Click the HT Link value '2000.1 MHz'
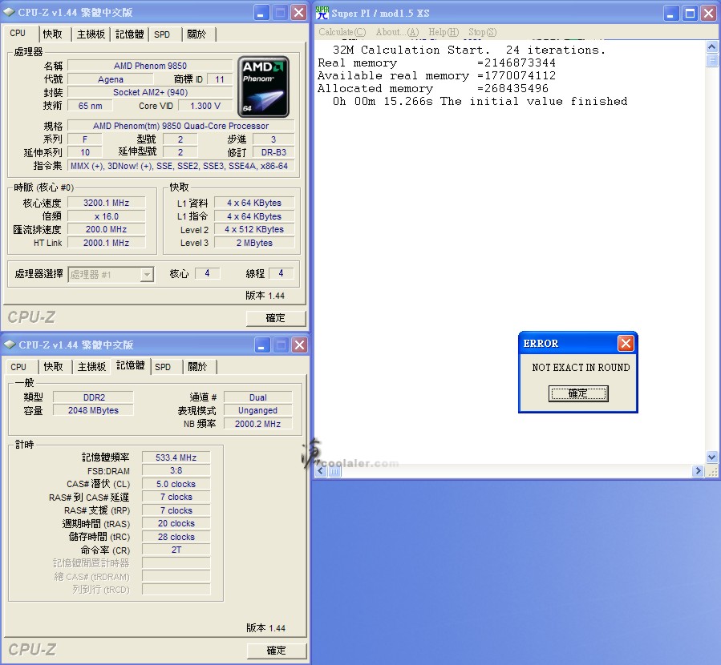Image resolution: width=721 pixels, height=665 pixels. pyautogui.click(x=106, y=243)
